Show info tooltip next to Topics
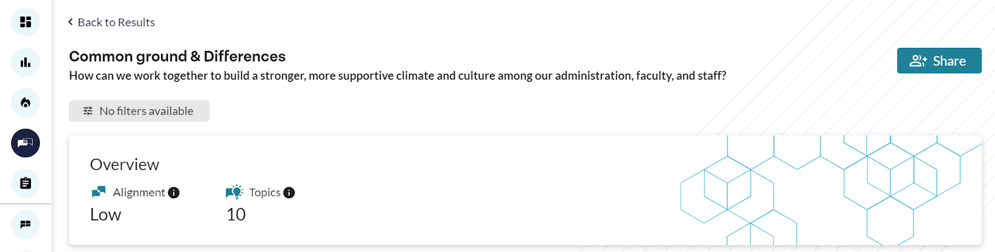The width and height of the screenshot is (995, 252). 289,193
